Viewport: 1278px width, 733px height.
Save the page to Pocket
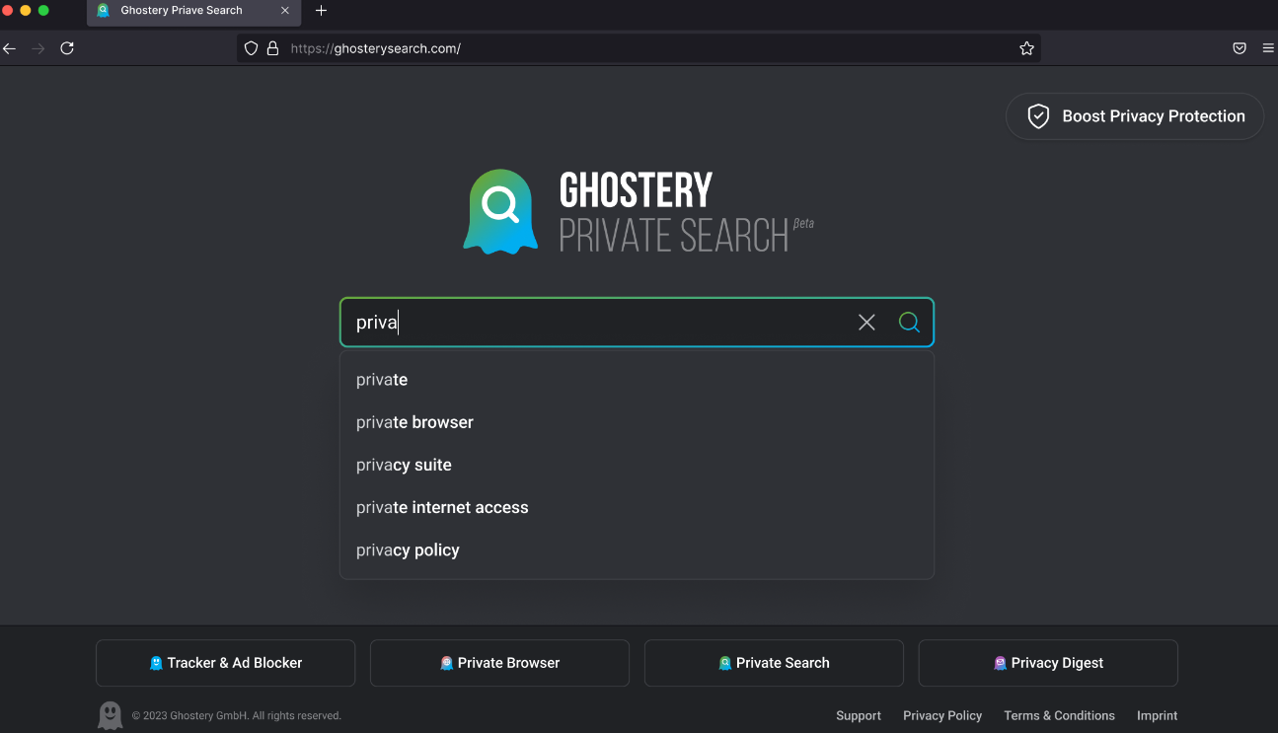pos(1240,48)
